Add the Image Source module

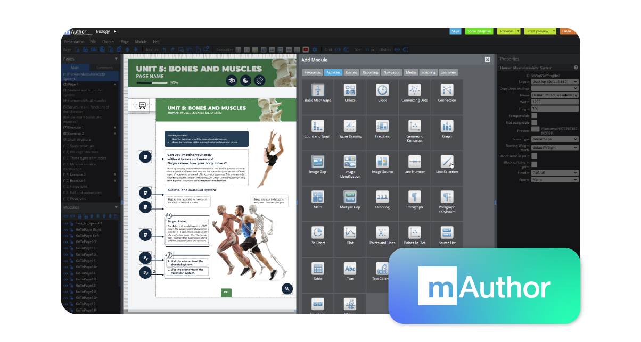tap(382, 162)
